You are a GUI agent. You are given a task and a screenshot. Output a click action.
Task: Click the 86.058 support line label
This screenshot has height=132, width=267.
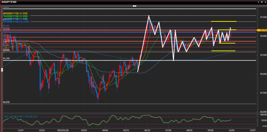(x=7, y=102)
